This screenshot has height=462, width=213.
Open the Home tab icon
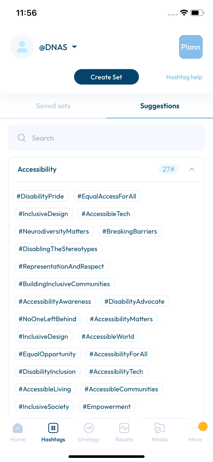coord(18,428)
